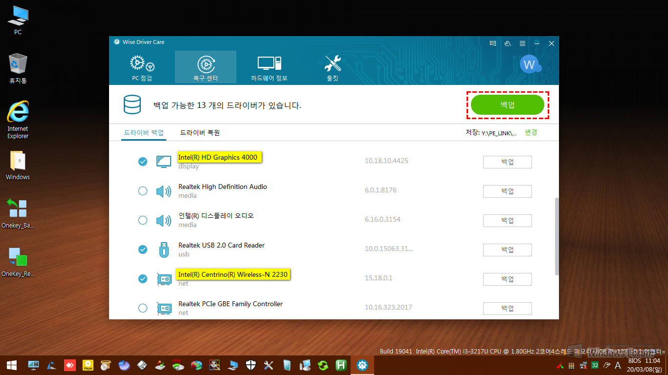Uncheck the Intel Centrino Wireless-N 2230 checkbox

tap(143, 279)
